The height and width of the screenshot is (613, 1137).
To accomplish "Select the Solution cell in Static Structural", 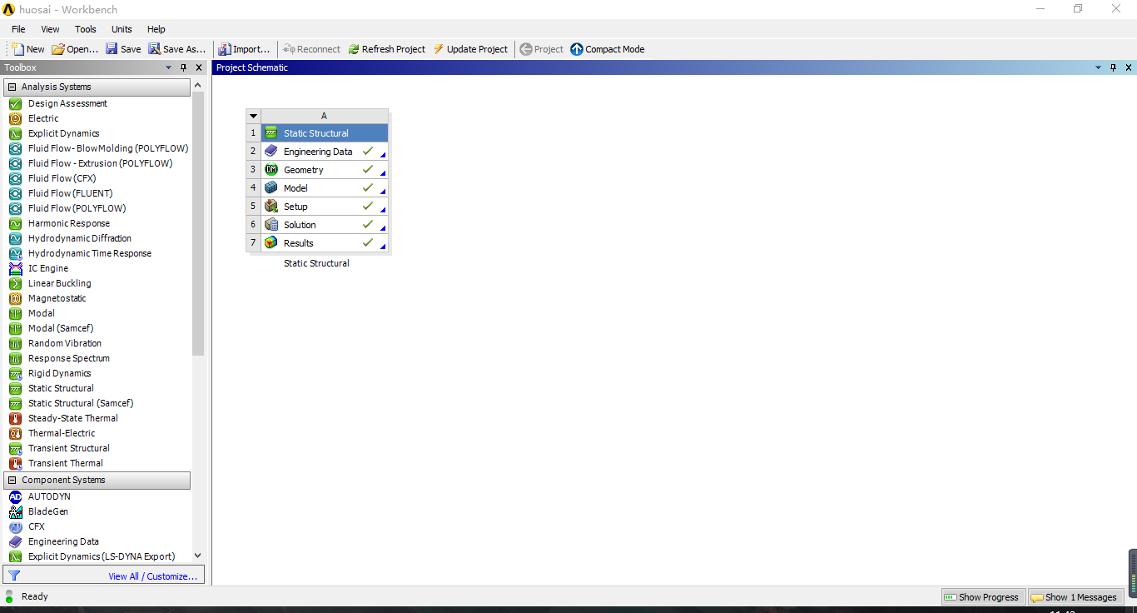I will coord(325,225).
